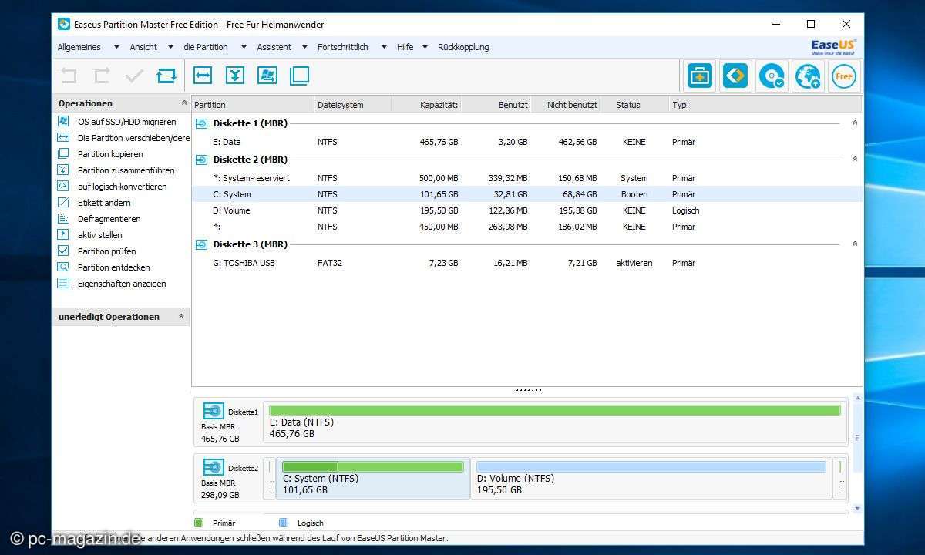Open the Ansicht dropdown arrow
The height and width of the screenshot is (555, 925).
tap(170, 47)
